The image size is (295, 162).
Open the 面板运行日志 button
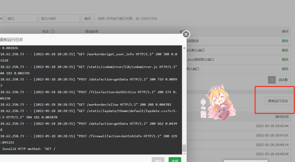click(278, 101)
